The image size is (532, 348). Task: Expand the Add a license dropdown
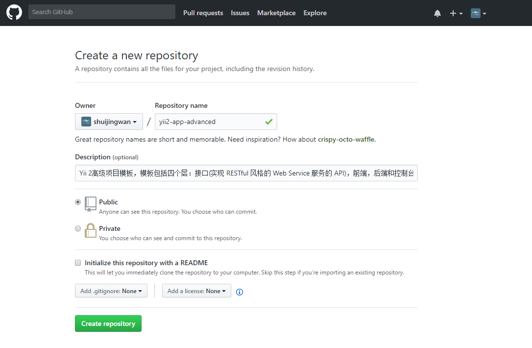click(196, 291)
